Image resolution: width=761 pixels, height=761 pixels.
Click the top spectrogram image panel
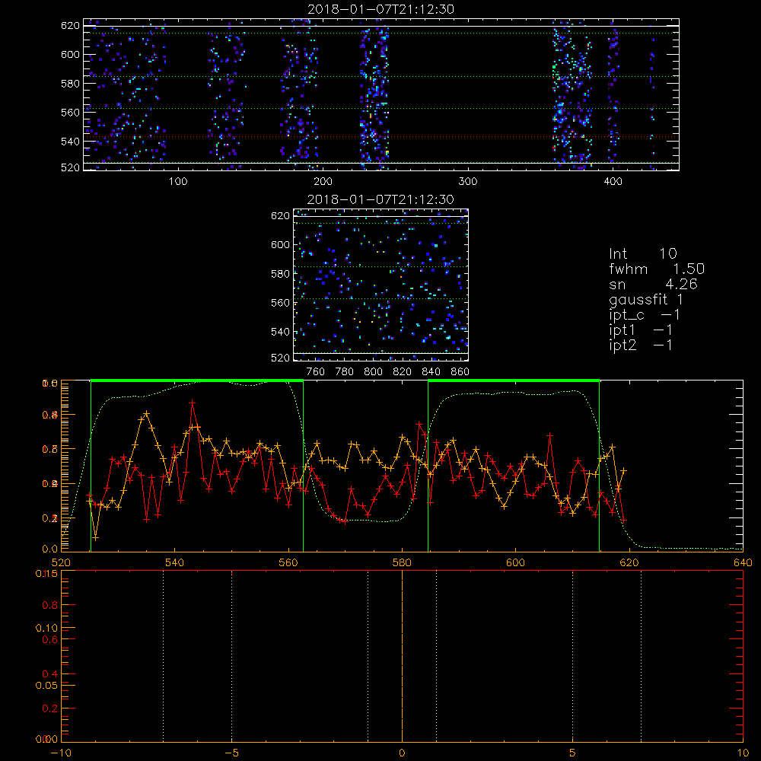[x=381, y=94]
